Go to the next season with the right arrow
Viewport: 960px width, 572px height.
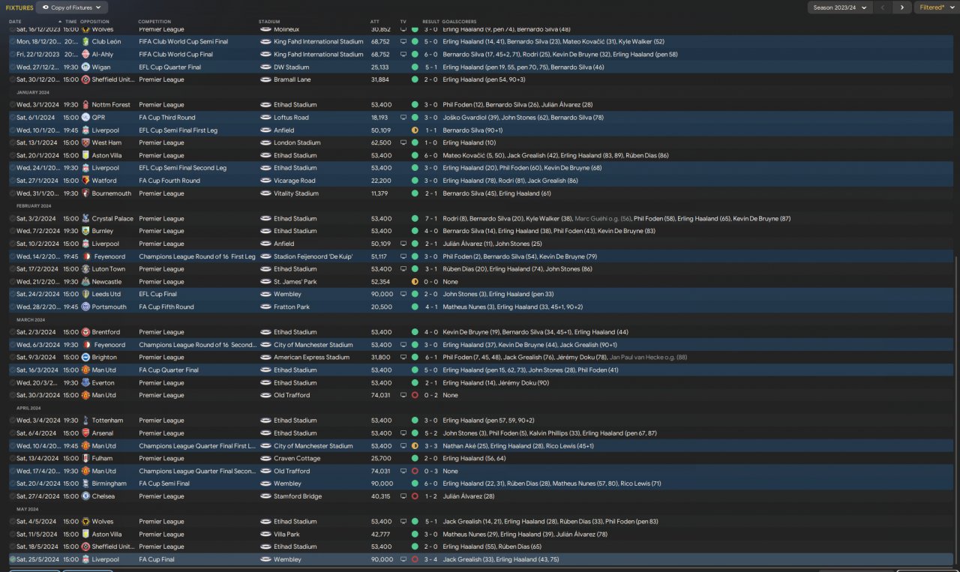pyautogui.click(x=901, y=7)
